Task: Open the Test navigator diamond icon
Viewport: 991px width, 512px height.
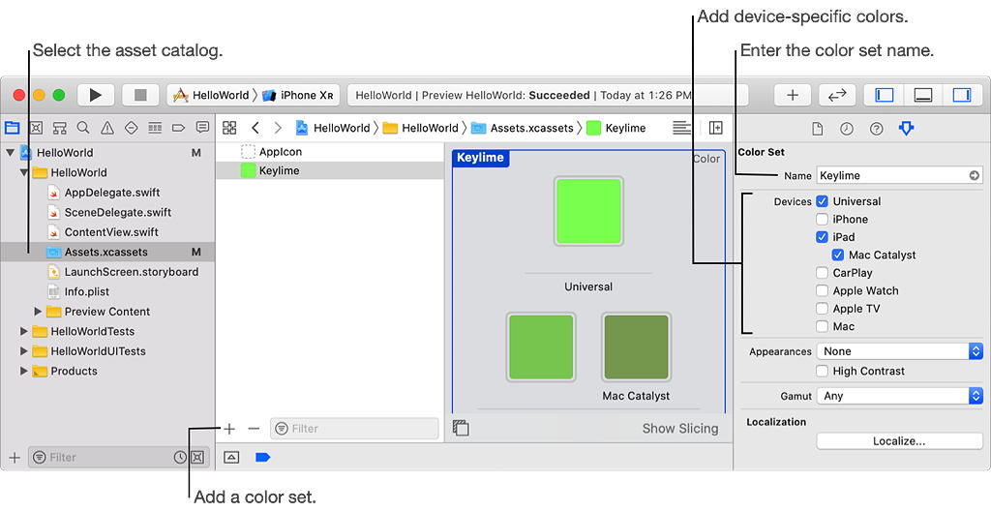Action: click(131, 128)
